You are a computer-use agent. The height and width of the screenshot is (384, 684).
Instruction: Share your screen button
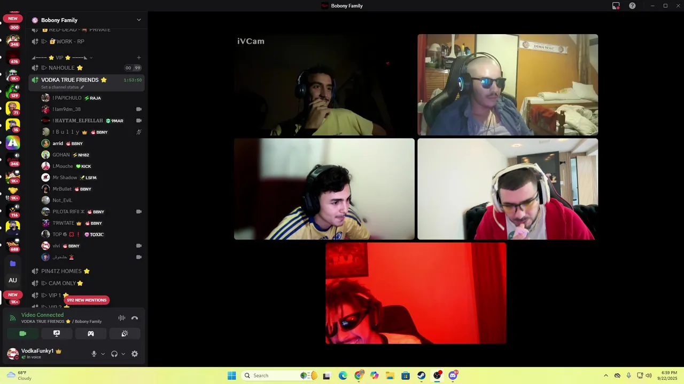coord(57,333)
